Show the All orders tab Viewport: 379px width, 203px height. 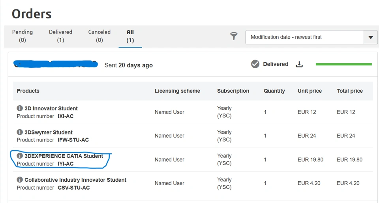(130, 36)
